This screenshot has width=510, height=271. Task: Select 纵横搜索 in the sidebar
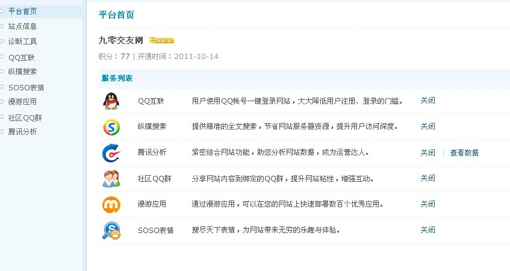(x=22, y=72)
